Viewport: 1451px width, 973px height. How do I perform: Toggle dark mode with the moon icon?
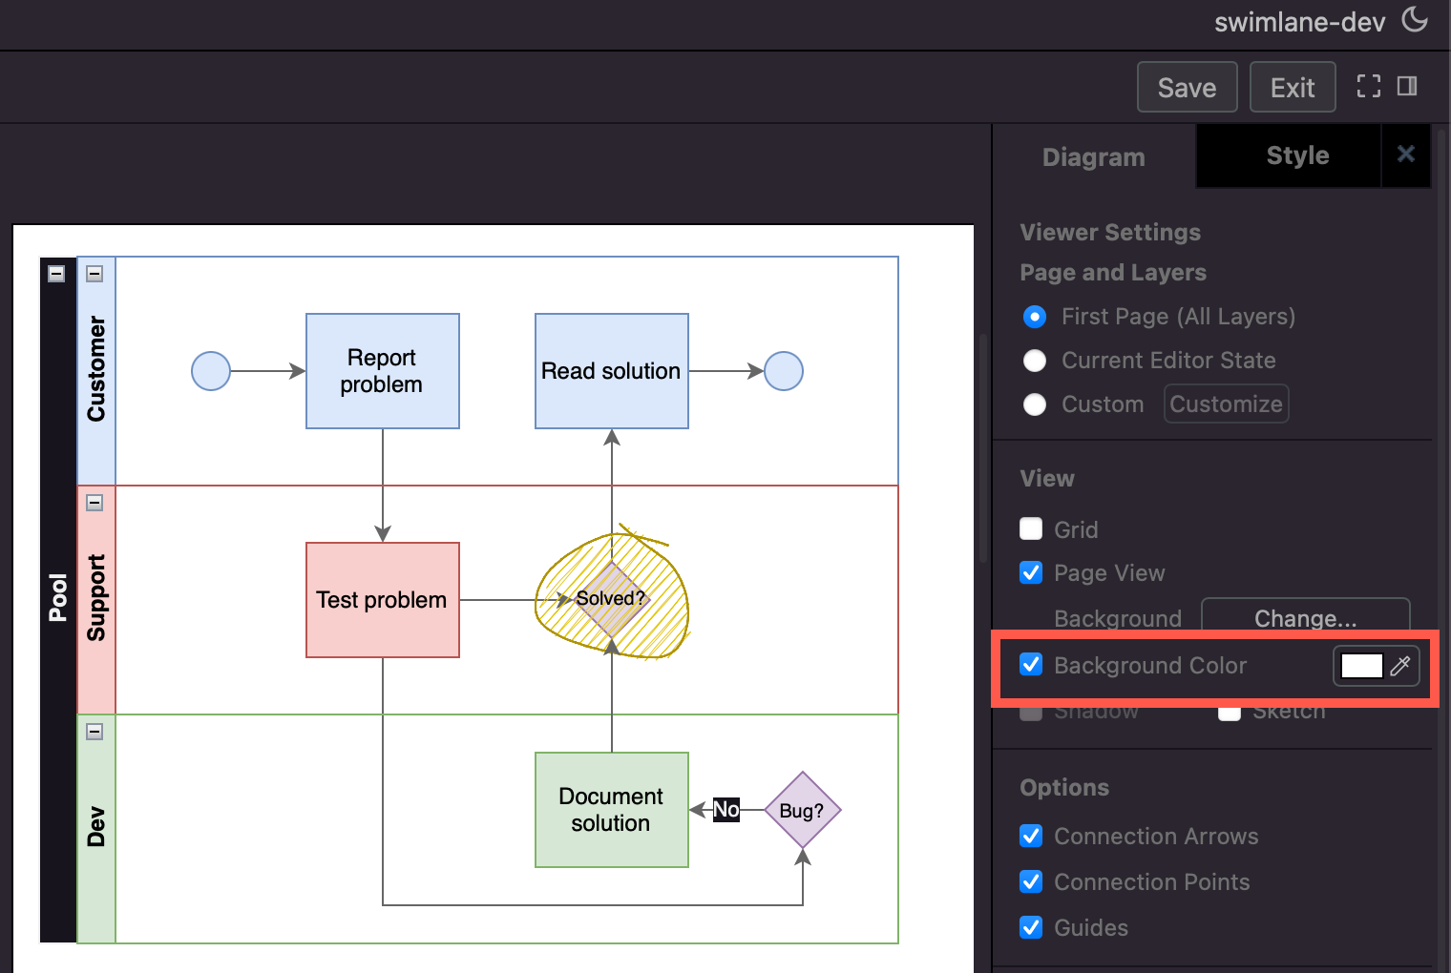click(1417, 21)
